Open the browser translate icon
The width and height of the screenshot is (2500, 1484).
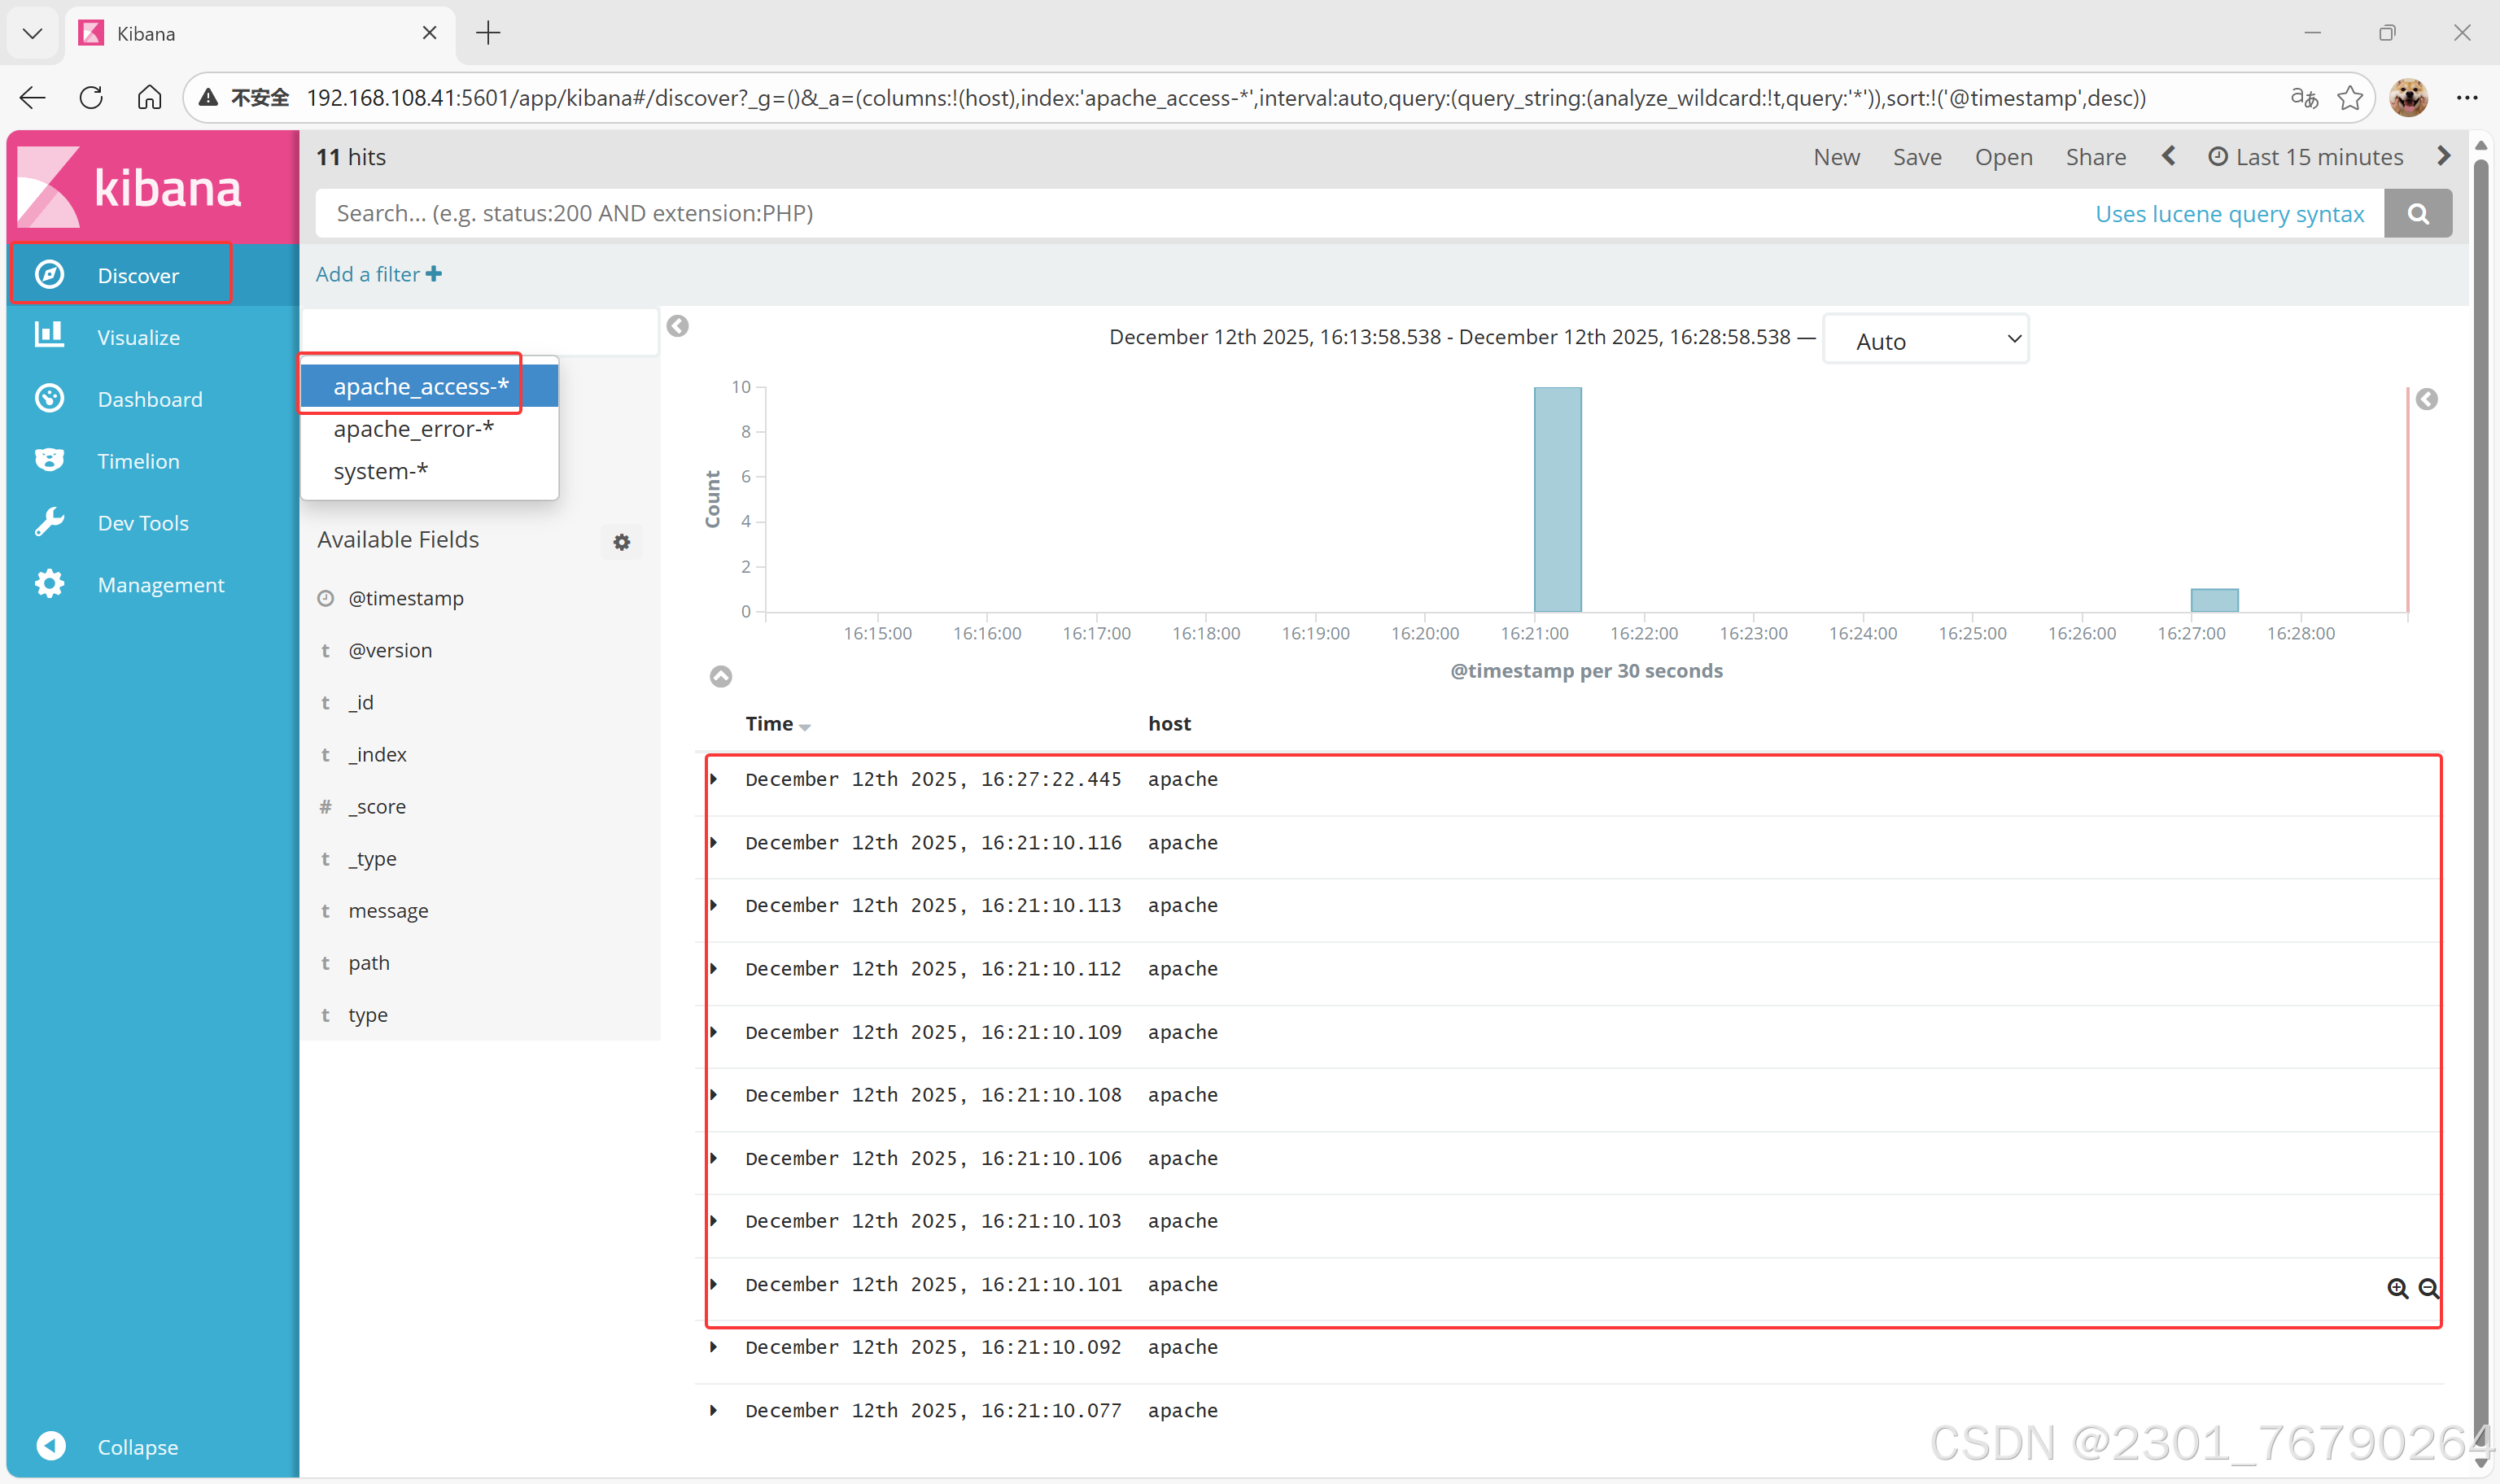click(2304, 97)
